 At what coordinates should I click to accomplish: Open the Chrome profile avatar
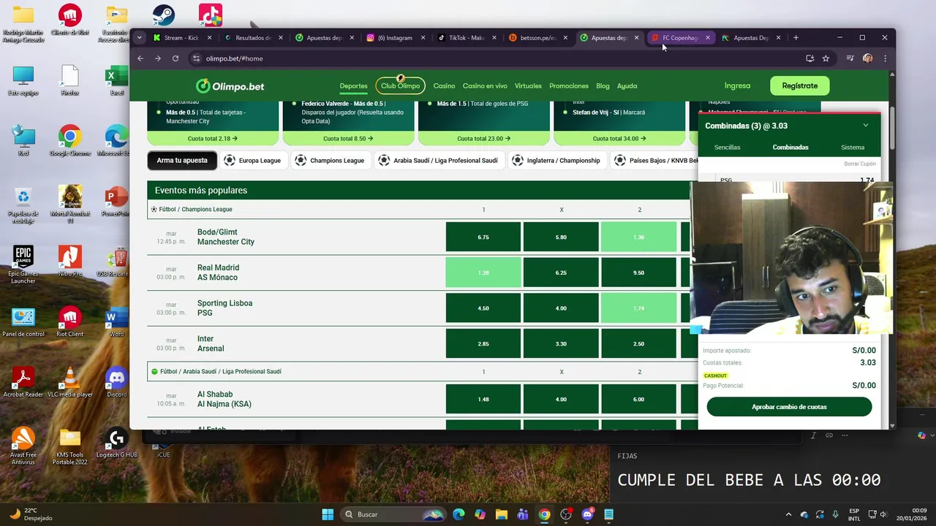pyautogui.click(x=867, y=58)
